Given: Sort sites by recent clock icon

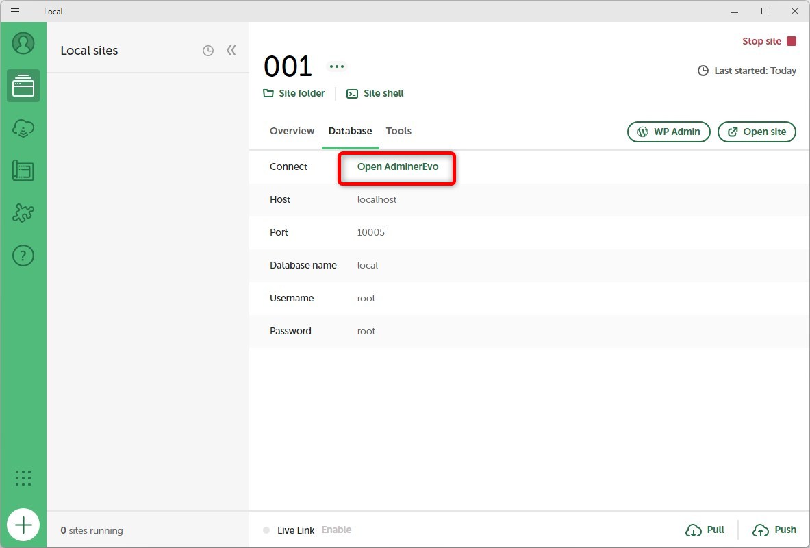Looking at the screenshot, I should point(208,51).
